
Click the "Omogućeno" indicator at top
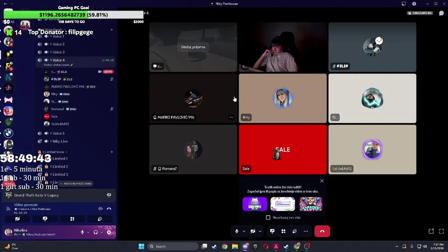(x=420, y=13)
